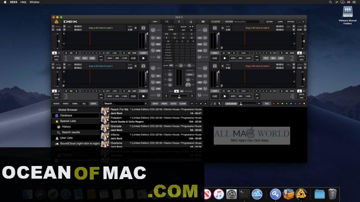Click the loop arrows icon on deck 4

[x=257, y=96]
